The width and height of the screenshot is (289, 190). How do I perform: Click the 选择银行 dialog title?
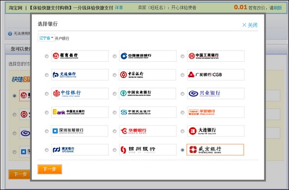point(48,24)
